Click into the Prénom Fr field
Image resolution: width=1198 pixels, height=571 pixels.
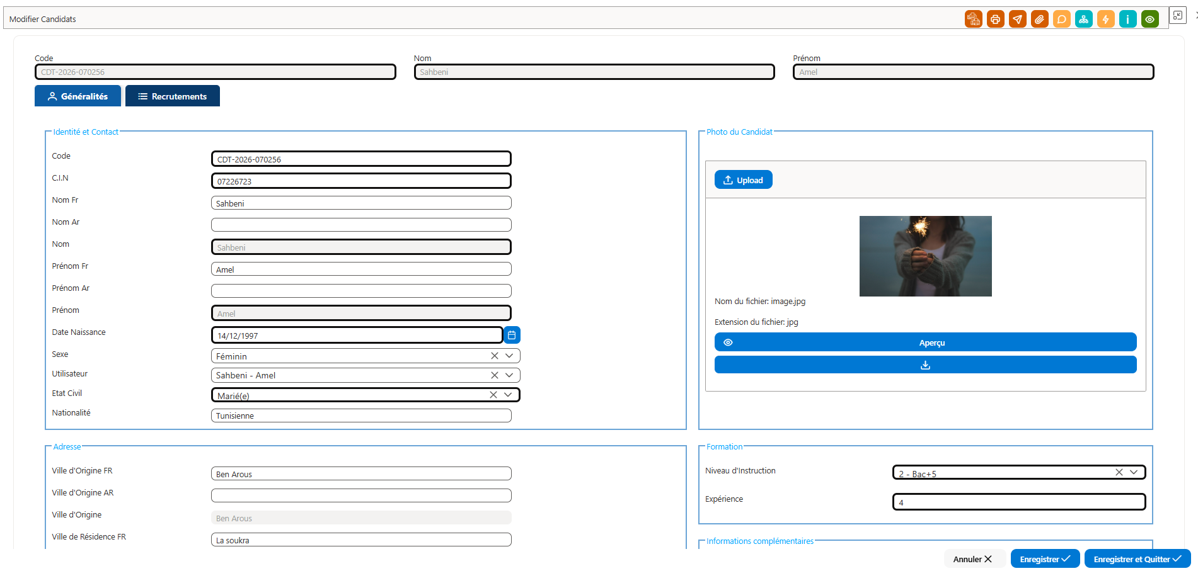pos(361,269)
